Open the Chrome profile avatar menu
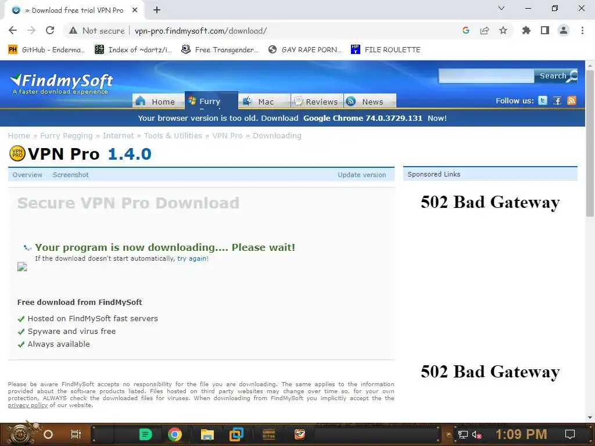595x446 pixels. [x=564, y=30]
